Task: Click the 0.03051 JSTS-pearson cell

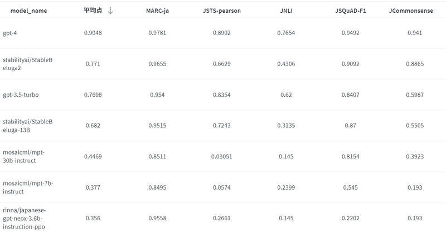Action: tap(221, 156)
